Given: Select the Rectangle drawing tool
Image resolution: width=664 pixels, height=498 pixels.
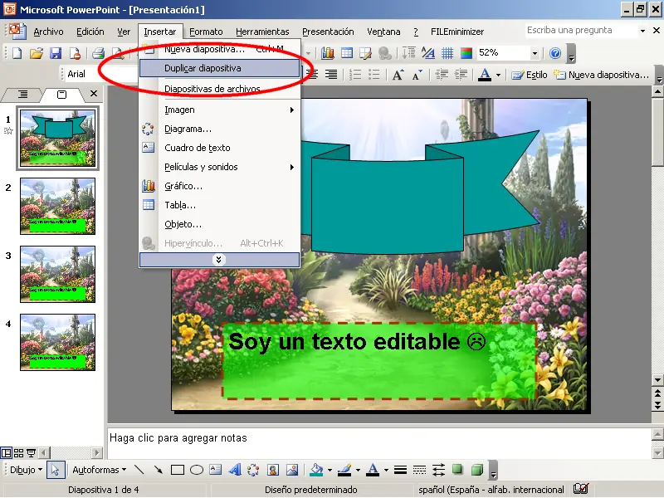Looking at the screenshot, I should [x=178, y=470].
